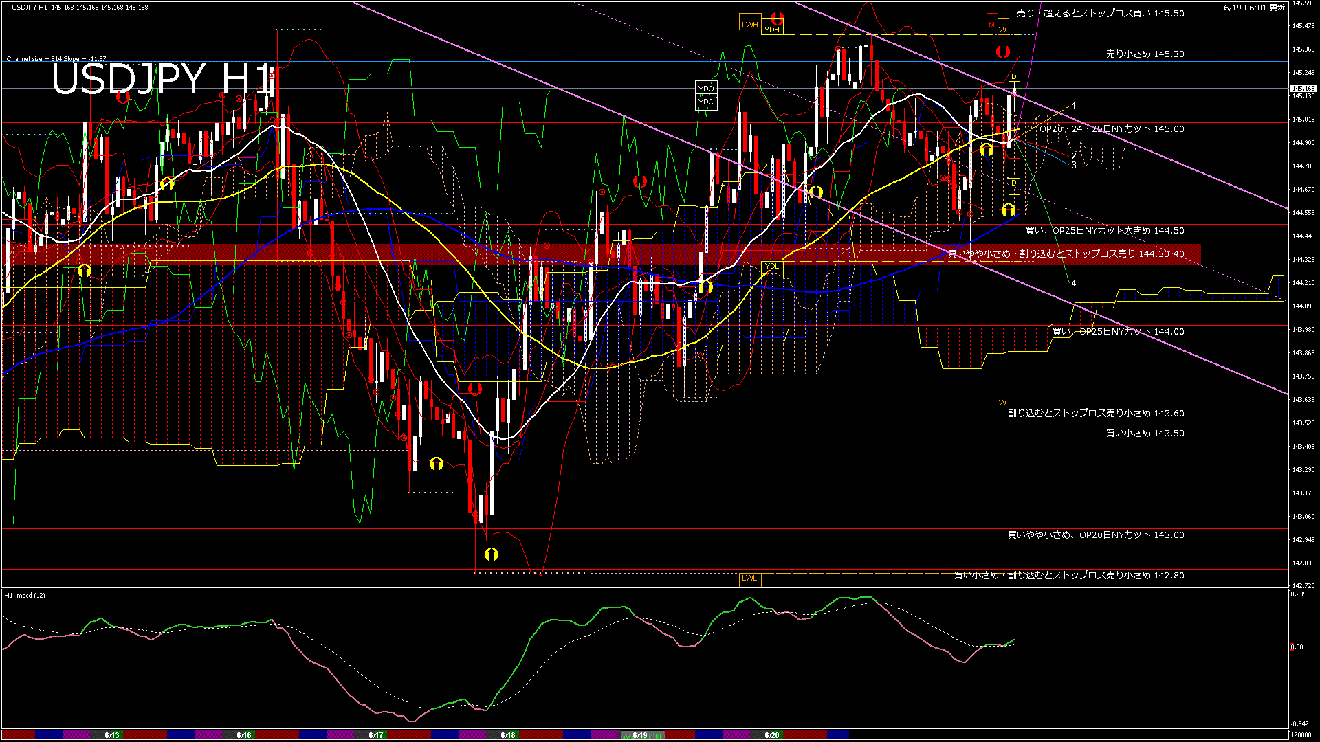Select yellow up-arrow marker above lower D box's level near 144.55
The width and height of the screenshot is (1320, 742).
click(1009, 210)
